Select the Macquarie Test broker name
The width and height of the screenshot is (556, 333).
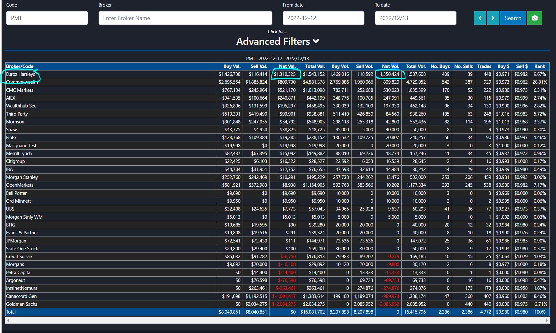click(21, 146)
